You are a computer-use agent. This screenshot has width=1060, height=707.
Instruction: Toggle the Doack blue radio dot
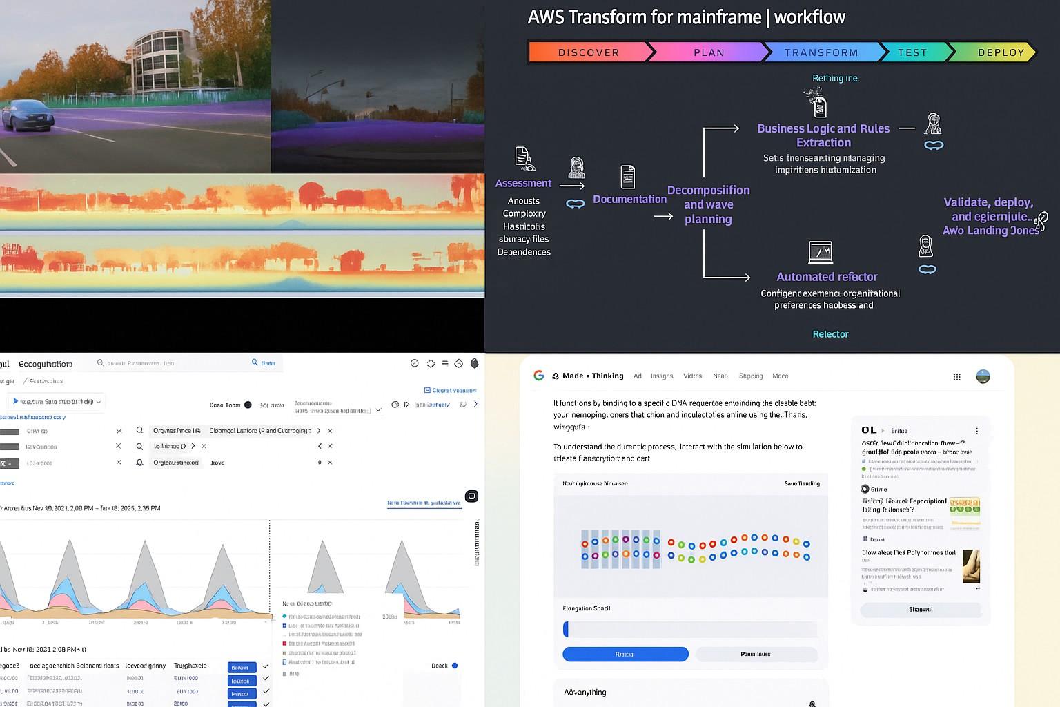[x=454, y=666]
